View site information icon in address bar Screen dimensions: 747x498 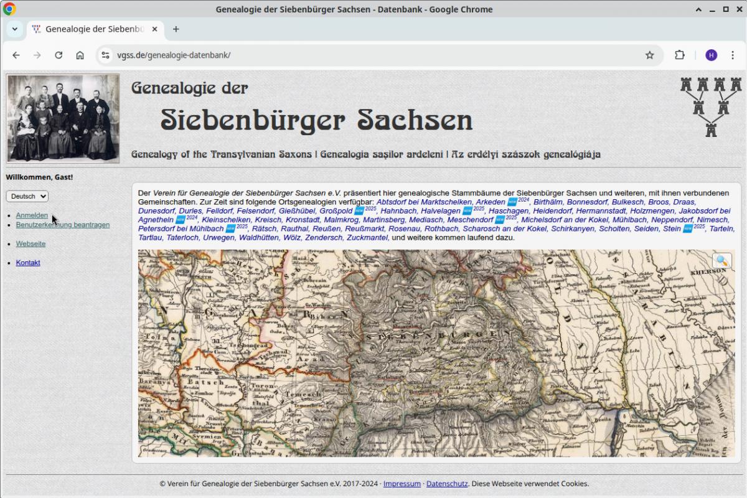[x=105, y=55]
